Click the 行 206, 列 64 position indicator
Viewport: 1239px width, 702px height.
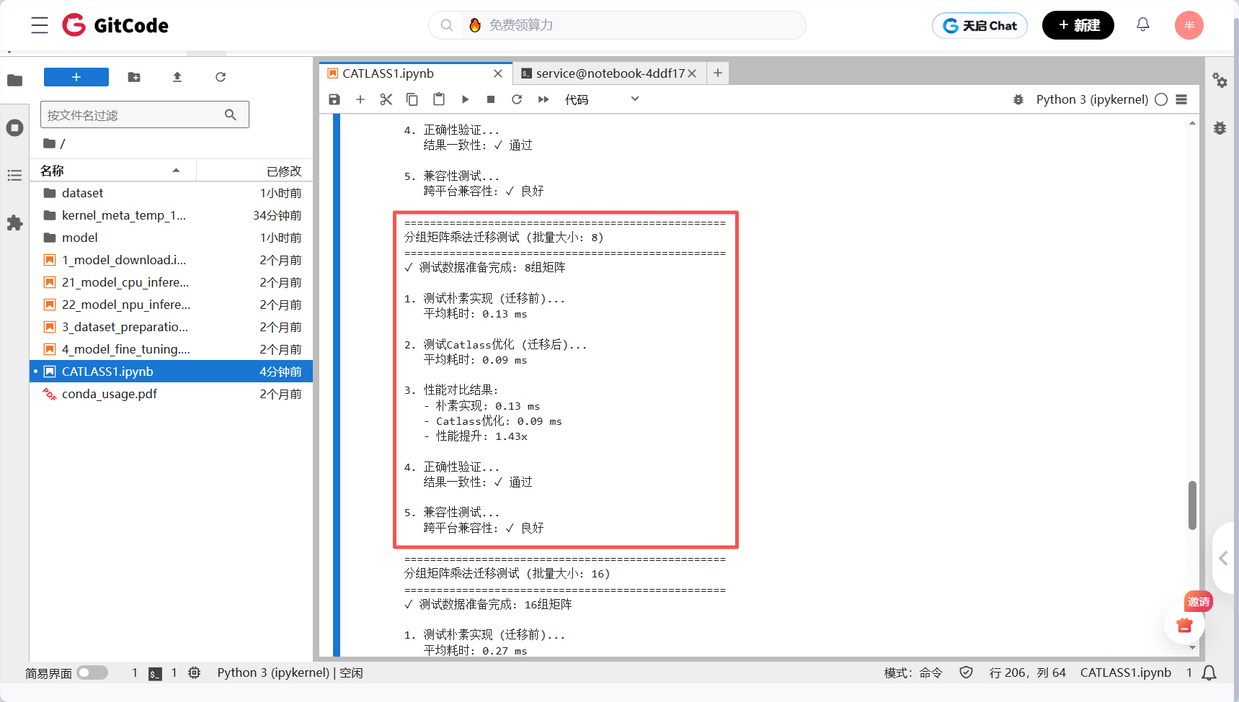1027,672
